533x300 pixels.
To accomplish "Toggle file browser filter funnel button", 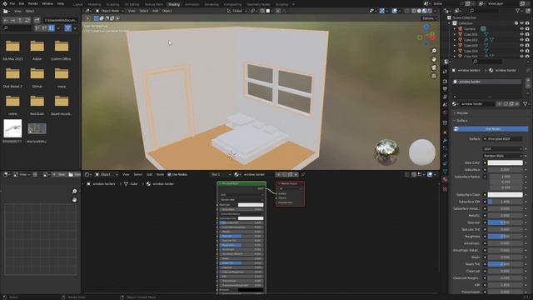I will pyautogui.click(x=68, y=27).
